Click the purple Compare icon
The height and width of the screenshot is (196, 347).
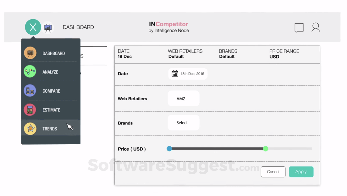tap(30, 91)
